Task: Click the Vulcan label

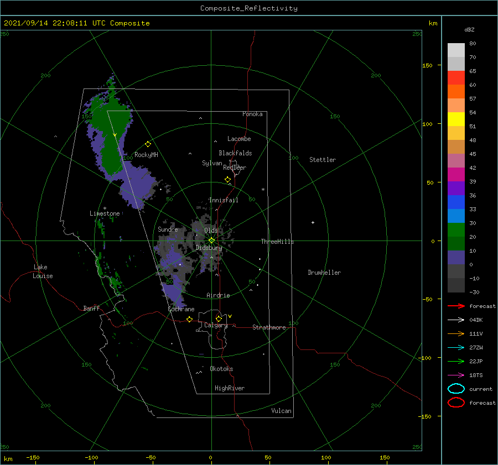Action: (281, 411)
